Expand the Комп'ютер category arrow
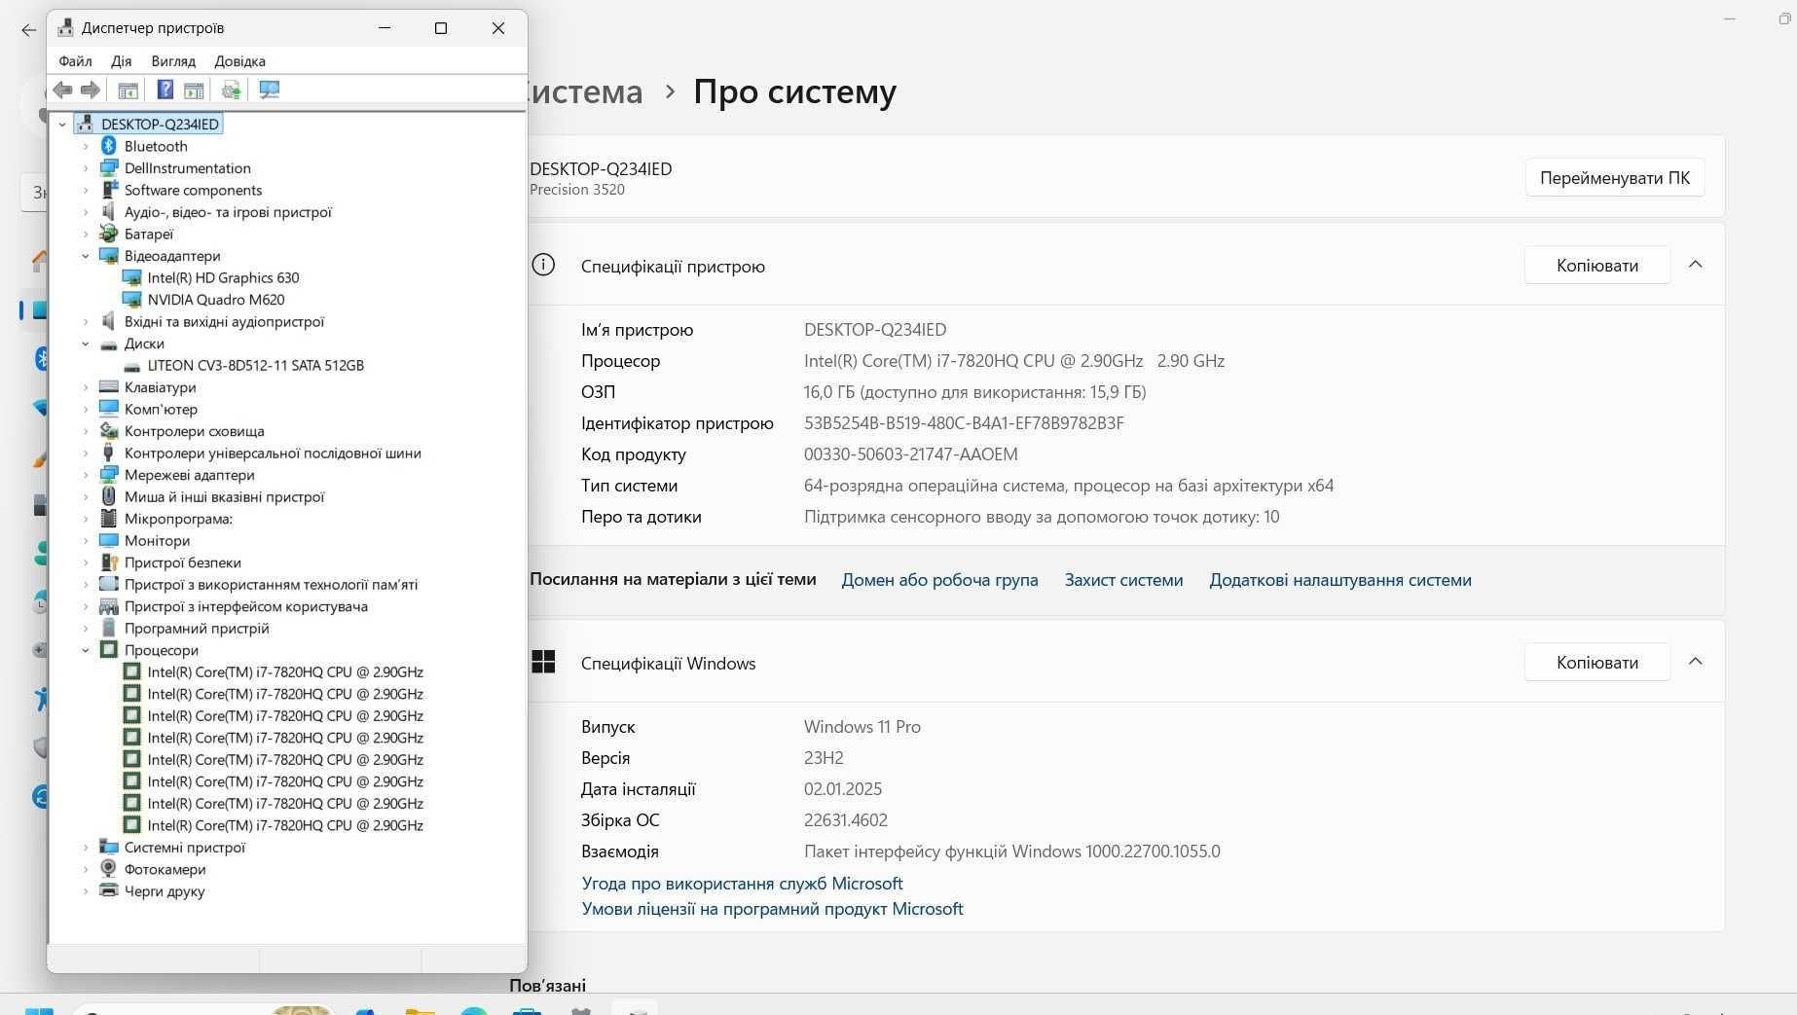Image resolution: width=1797 pixels, height=1015 pixels. 86,409
